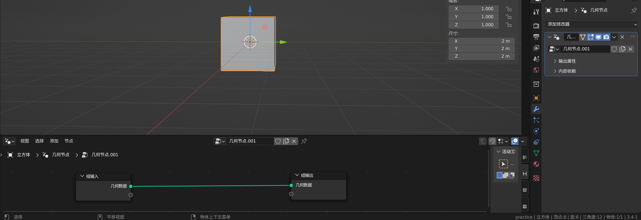This screenshot has height=220, width=641.
Task: Pin the properties editor context
Action: pos(634,10)
